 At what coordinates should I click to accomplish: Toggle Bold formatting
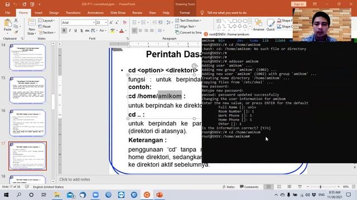click(x=64, y=31)
